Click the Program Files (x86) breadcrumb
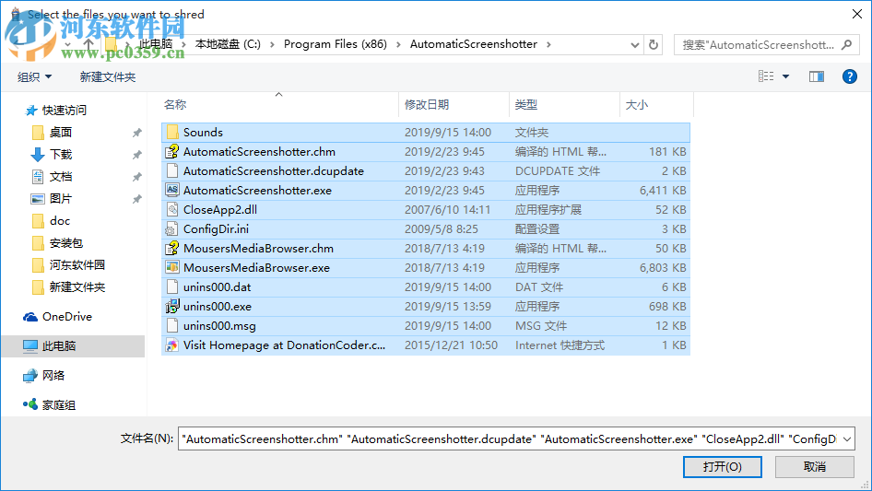 pyautogui.click(x=336, y=44)
